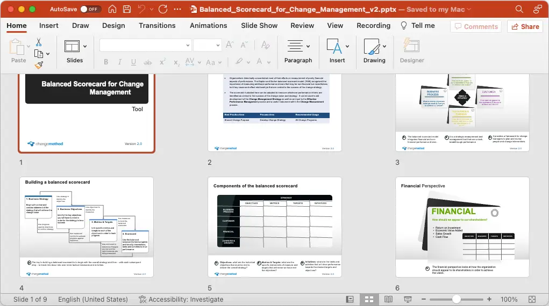Viewport: 549px width, 306px height.
Task: Click the text highlight color pen
Action: (x=239, y=62)
